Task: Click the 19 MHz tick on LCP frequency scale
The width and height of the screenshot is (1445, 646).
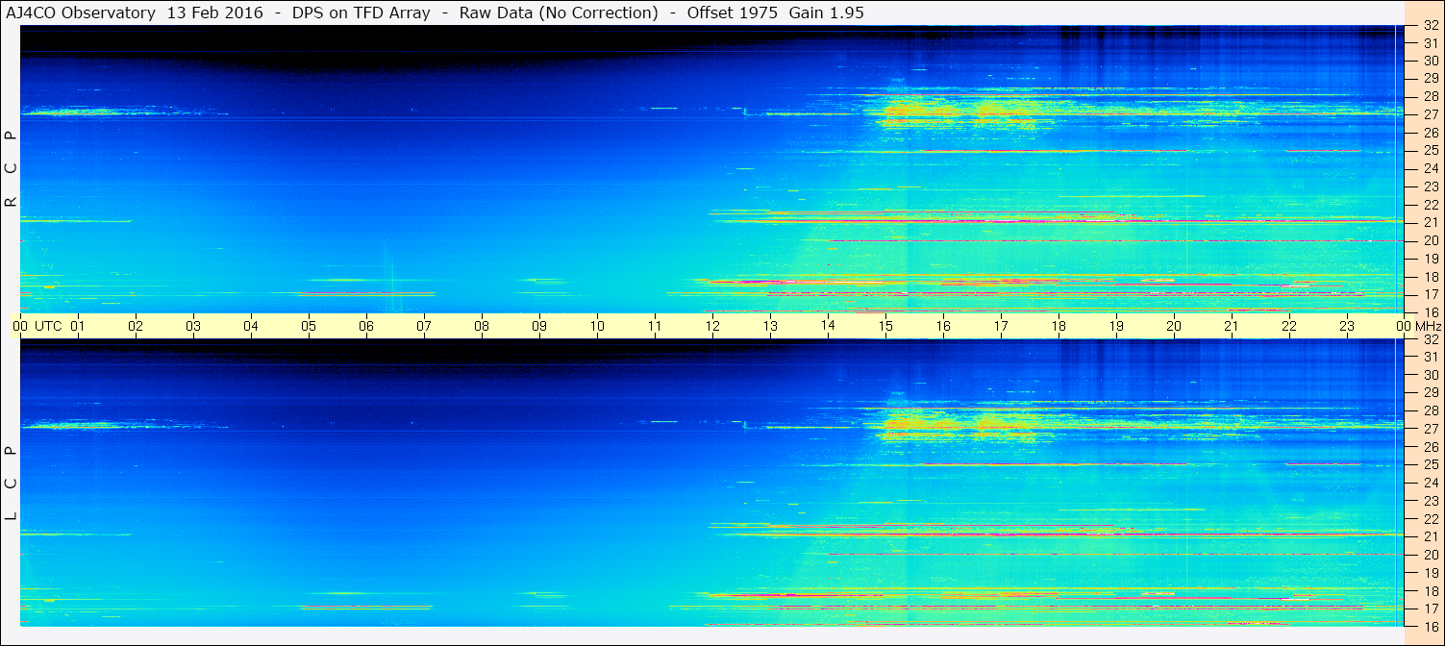Action: (1430, 572)
